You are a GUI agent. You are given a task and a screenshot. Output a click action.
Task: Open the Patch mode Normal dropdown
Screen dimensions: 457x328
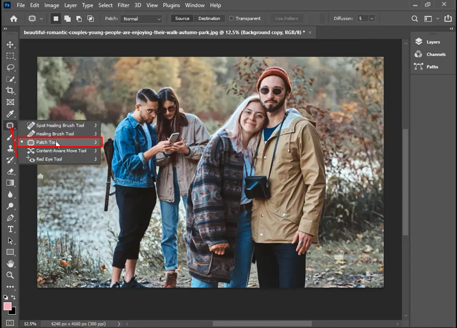(x=141, y=19)
